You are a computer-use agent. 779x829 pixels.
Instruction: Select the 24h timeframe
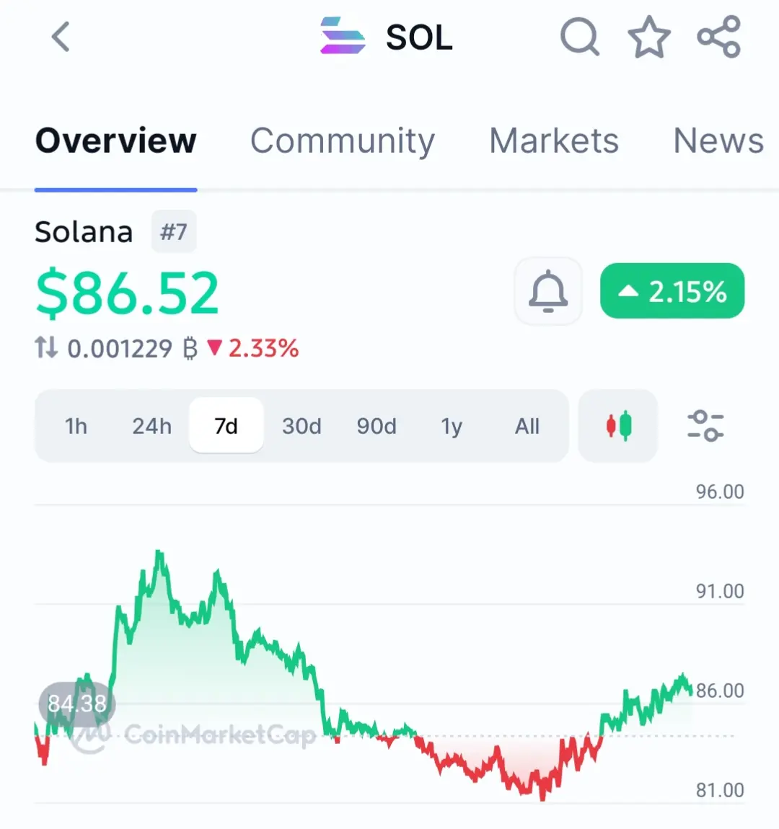(x=151, y=426)
